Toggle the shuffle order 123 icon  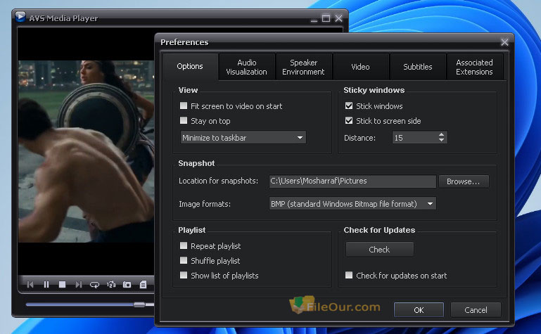(111, 284)
